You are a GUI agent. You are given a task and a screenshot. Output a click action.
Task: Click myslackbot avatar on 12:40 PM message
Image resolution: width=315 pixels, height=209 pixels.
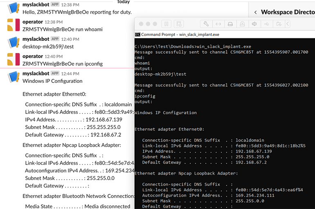tap(13, 42)
